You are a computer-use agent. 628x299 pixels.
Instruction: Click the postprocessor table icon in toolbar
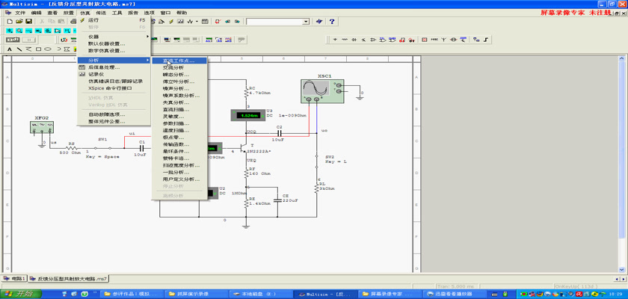pos(205,21)
